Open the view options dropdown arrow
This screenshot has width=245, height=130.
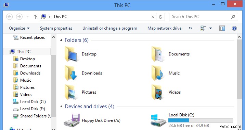tap(210, 28)
